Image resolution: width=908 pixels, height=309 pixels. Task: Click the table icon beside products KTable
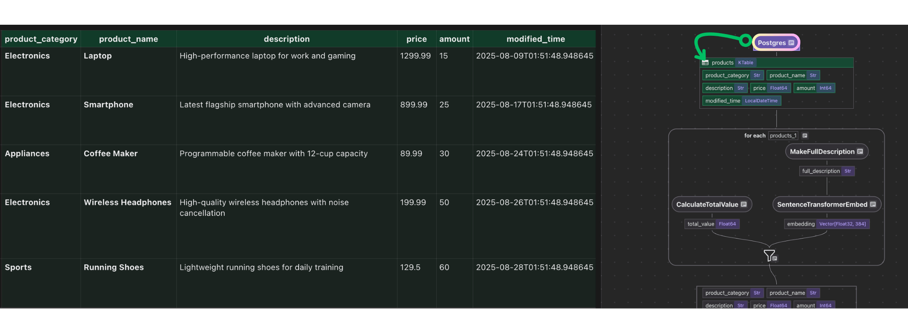coord(705,63)
